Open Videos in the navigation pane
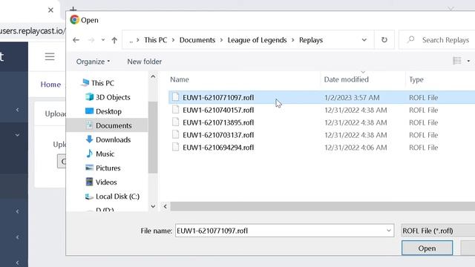The image size is (475, 267). coord(106,182)
